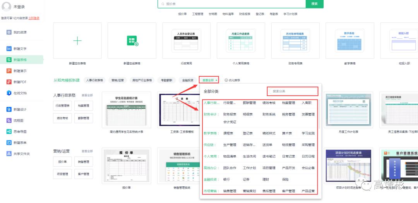
Task: Choose 证券 in the category dropdown
Action: [x=246, y=179]
